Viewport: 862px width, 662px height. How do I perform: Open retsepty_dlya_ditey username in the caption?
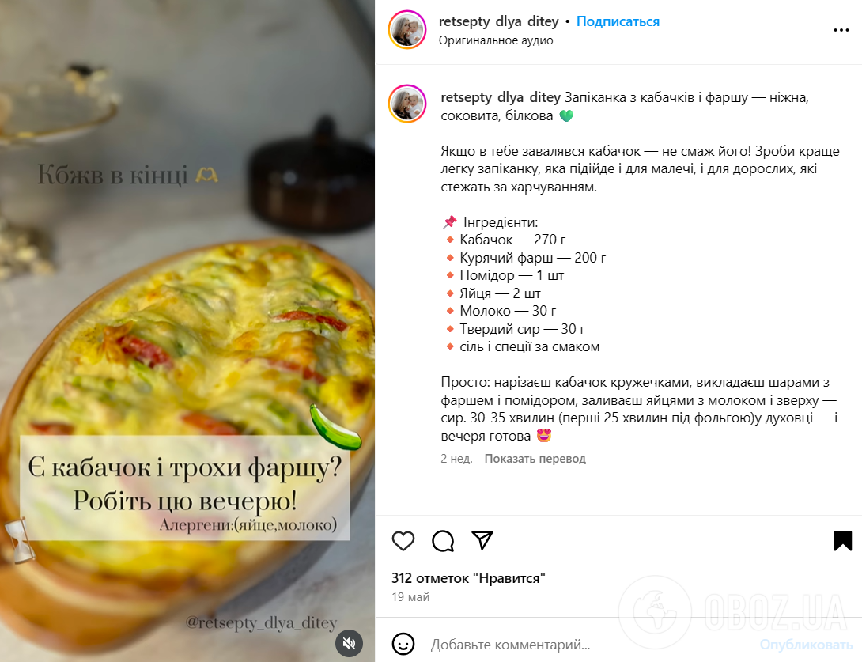click(501, 97)
